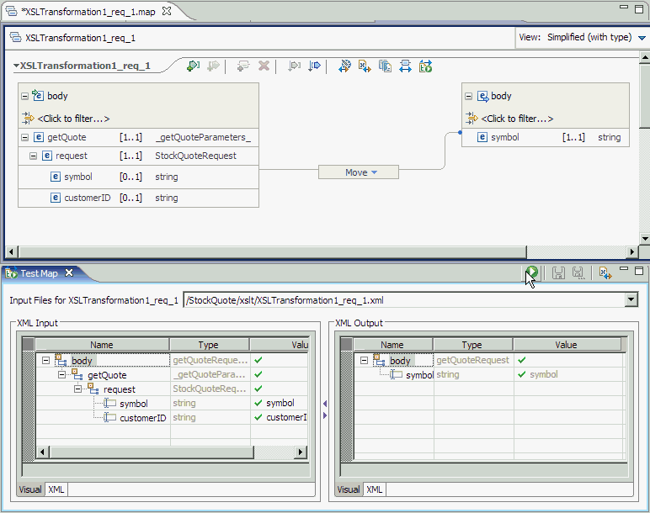650x513 pixels.
Task: Click the first save icon in Test Map toolbar
Action: 558,272
